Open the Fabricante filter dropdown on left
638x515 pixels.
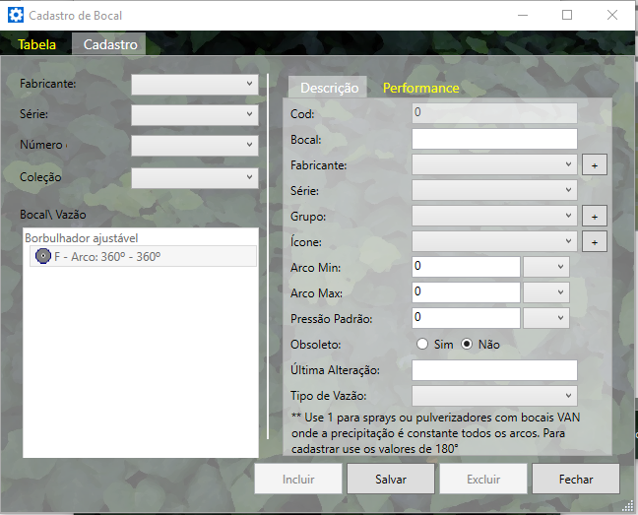coord(194,85)
